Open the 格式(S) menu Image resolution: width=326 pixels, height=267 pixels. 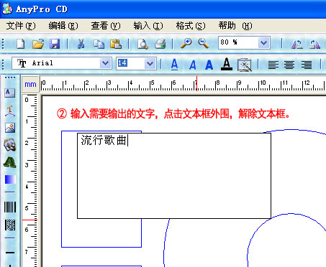tap(191, 26)
